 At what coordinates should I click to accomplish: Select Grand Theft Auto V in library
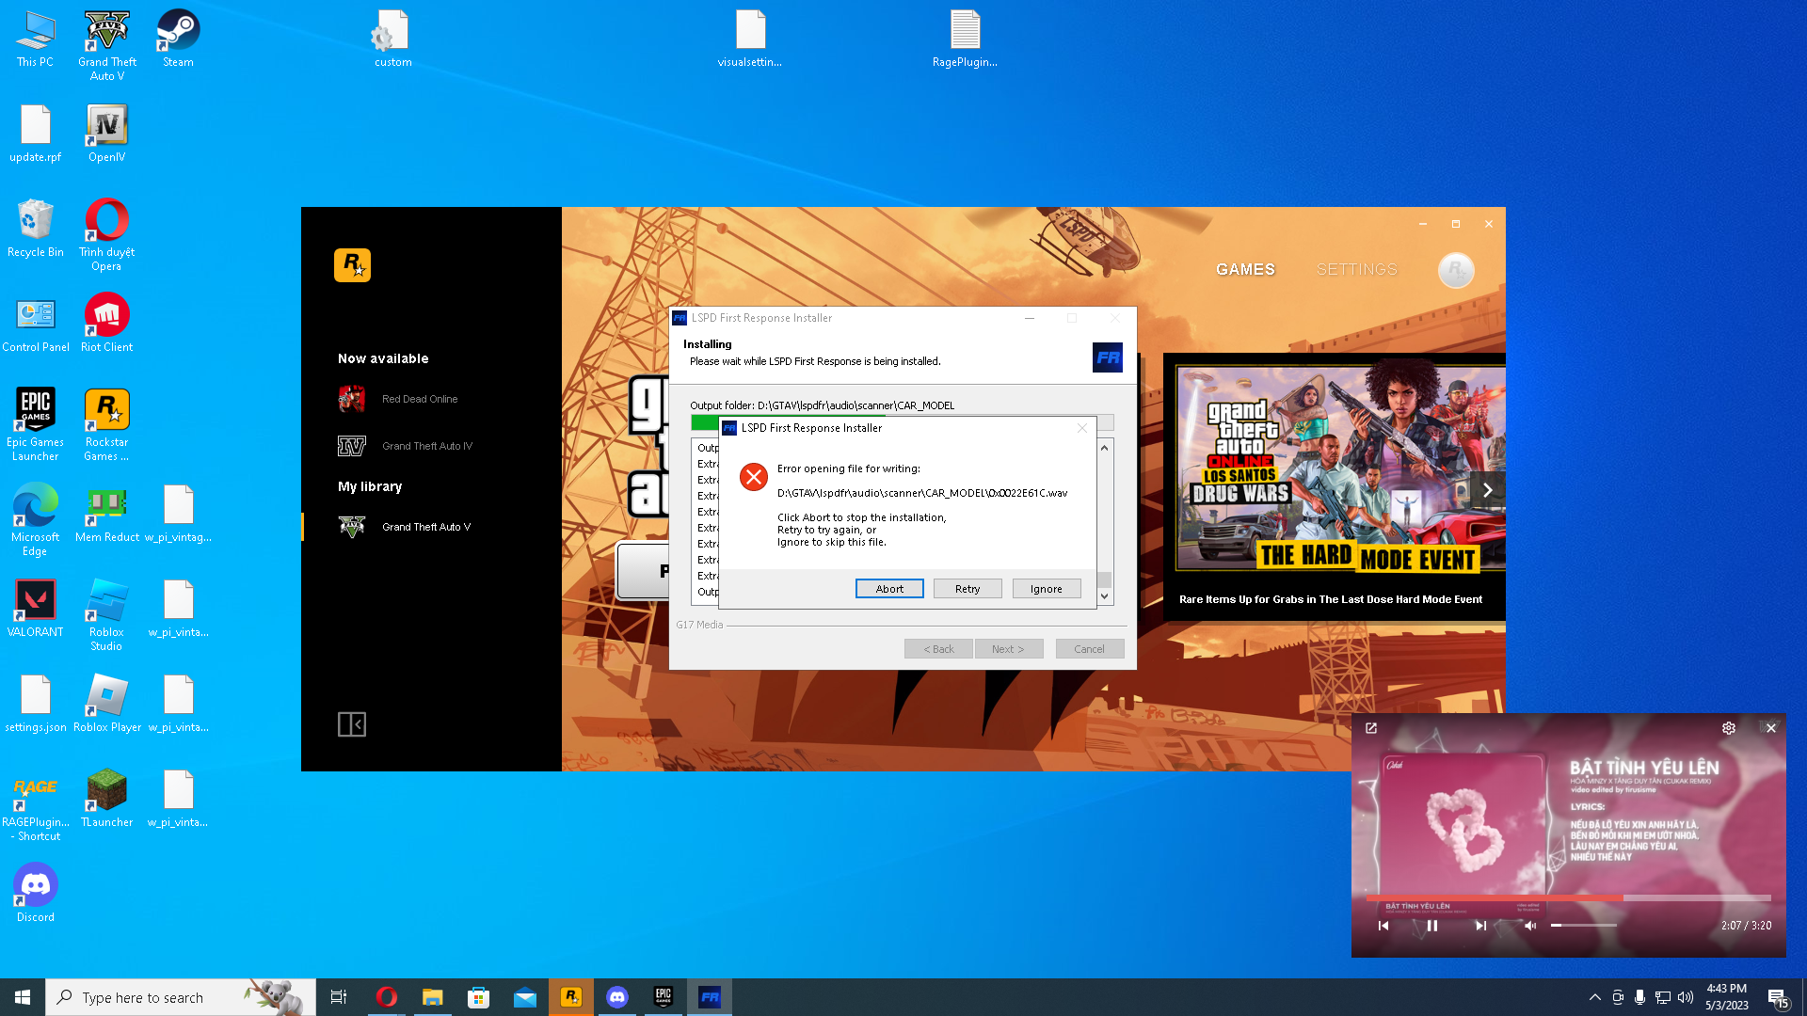tap(425, 527)
